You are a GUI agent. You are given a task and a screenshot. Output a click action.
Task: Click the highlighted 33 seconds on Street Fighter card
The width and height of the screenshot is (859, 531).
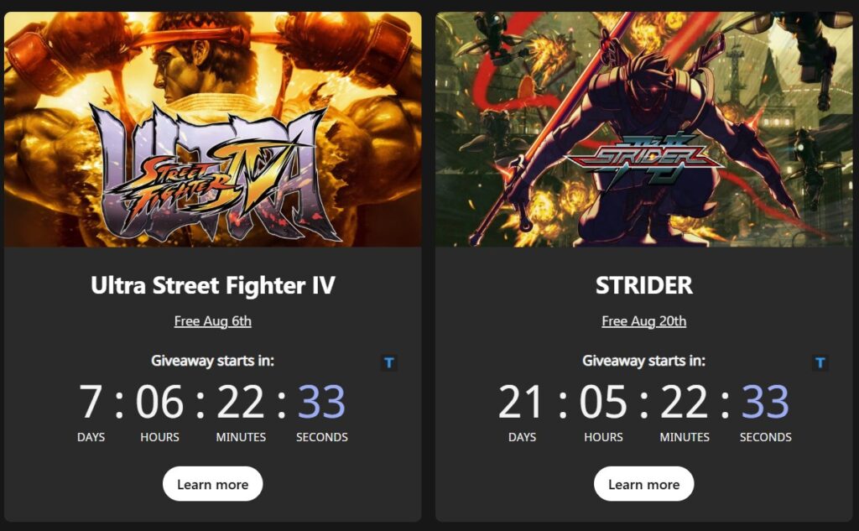(x=321, y=402)
